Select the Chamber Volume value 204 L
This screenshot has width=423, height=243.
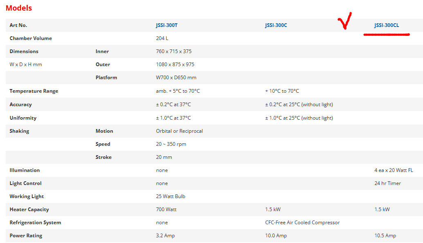[x=162, y=38]
